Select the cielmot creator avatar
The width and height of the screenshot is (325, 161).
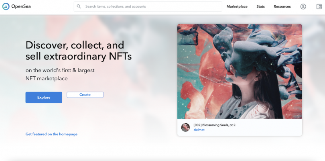pos(185,127)
